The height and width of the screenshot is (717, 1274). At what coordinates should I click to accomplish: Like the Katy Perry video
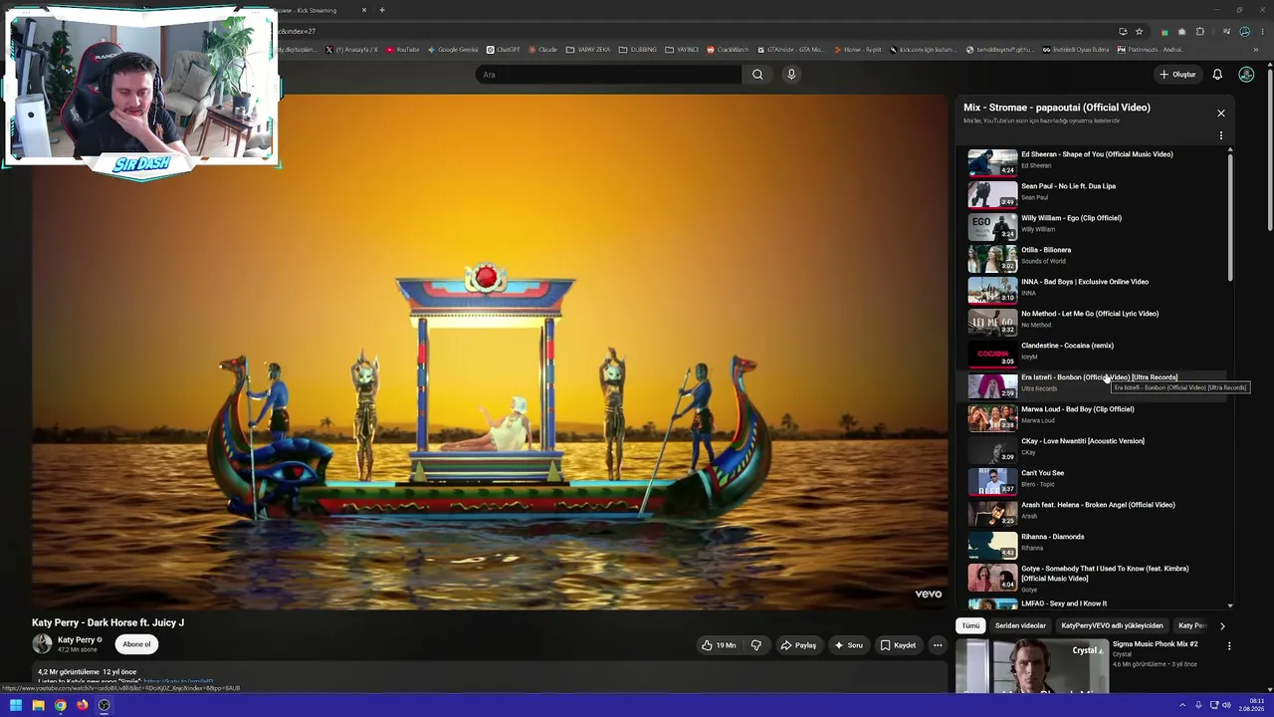point(719,645)
